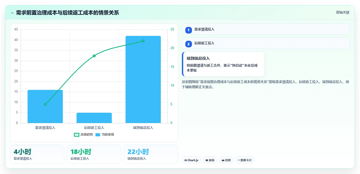Click the lightning icon beside the title
360x174 pixels.
coord(12,13)
